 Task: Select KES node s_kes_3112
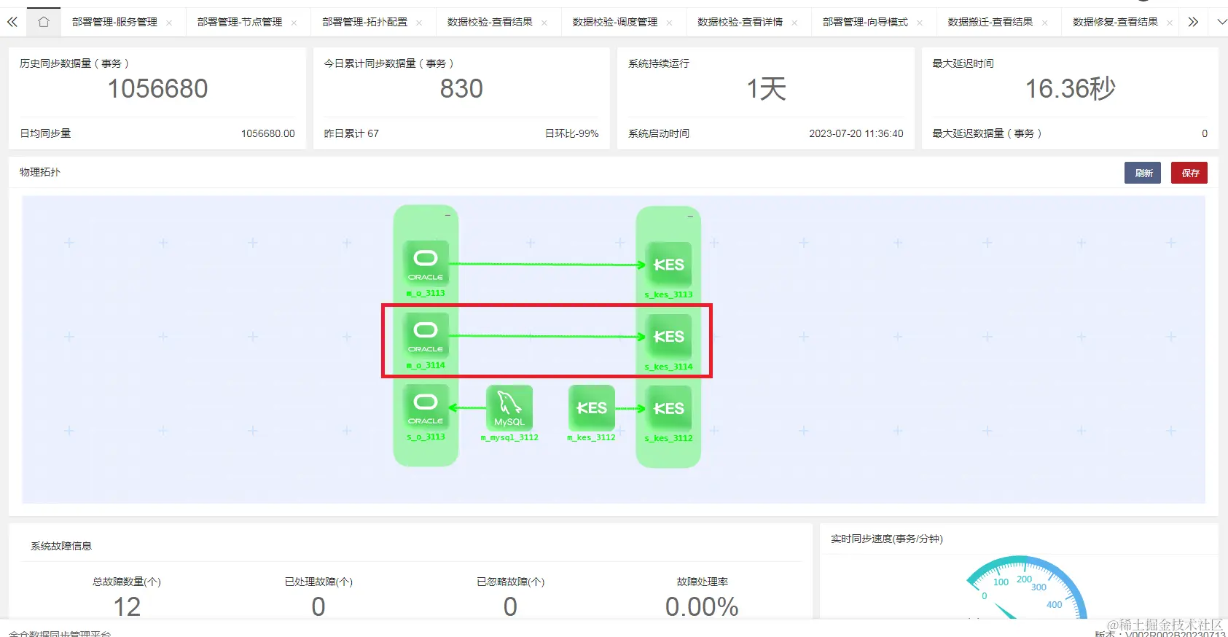pyautogui.click(x=669, y=408)
